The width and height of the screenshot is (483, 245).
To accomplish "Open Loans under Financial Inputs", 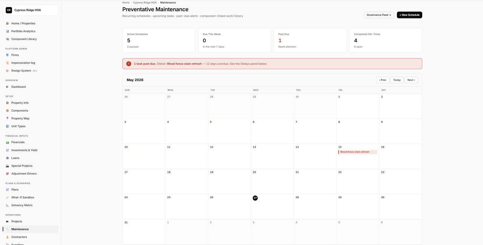I will 31,158.
